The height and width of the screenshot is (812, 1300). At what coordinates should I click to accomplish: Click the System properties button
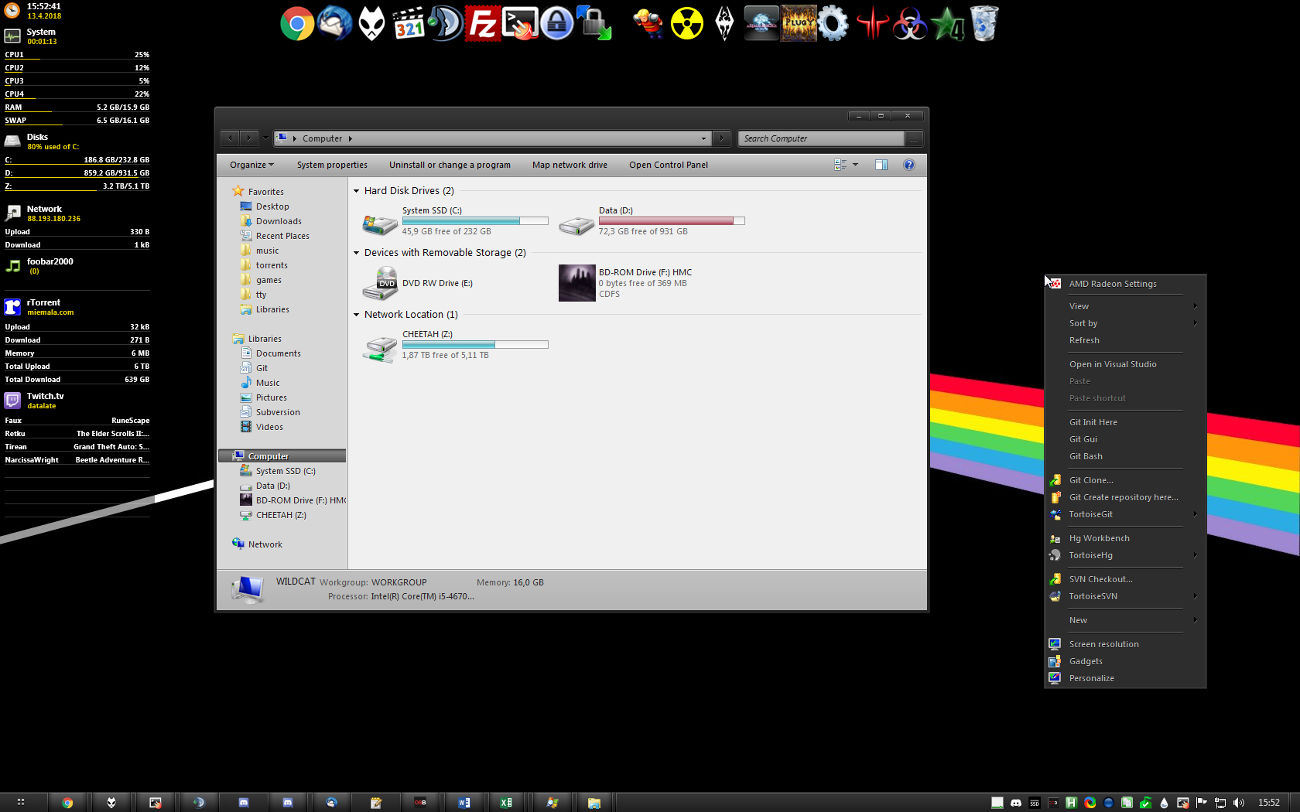(x=332, y=165)
